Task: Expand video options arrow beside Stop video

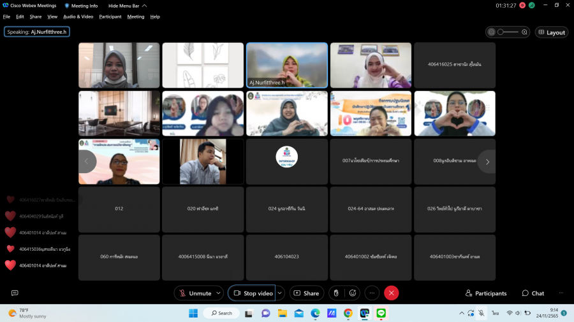Action: [x=279, y=293]
